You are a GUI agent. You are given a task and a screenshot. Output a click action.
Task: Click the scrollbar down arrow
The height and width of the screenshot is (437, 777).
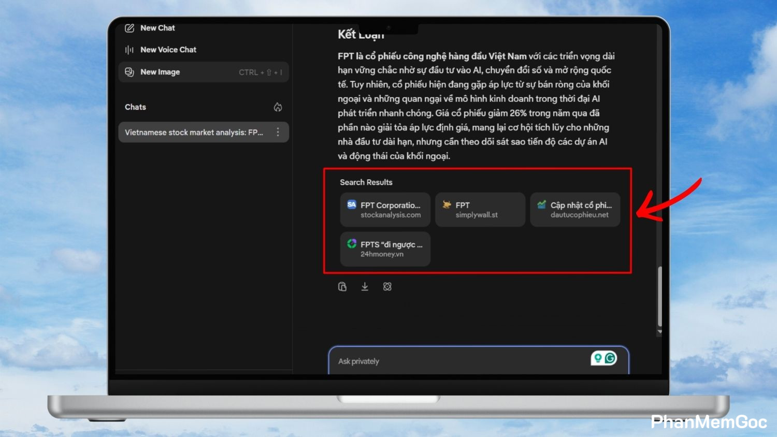[659, 332]
